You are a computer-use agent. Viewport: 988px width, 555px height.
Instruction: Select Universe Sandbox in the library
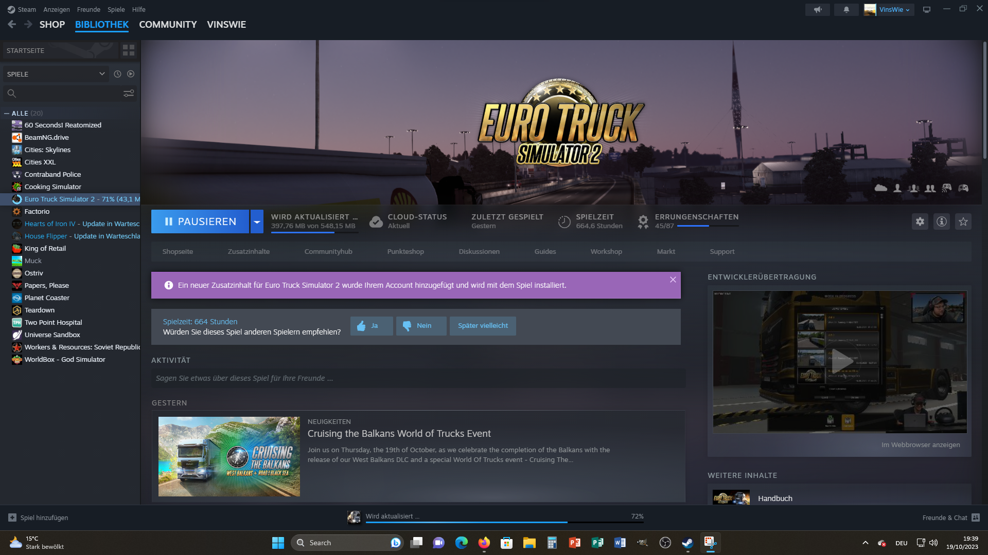coord(52,335)
